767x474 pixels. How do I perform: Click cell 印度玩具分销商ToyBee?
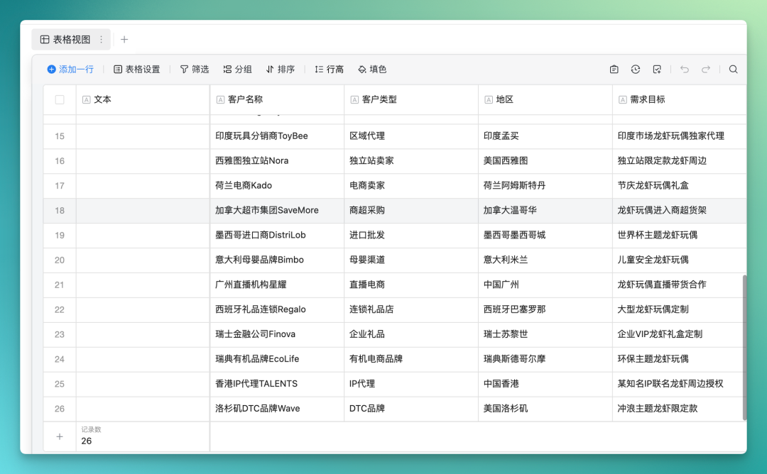[277, 136]
